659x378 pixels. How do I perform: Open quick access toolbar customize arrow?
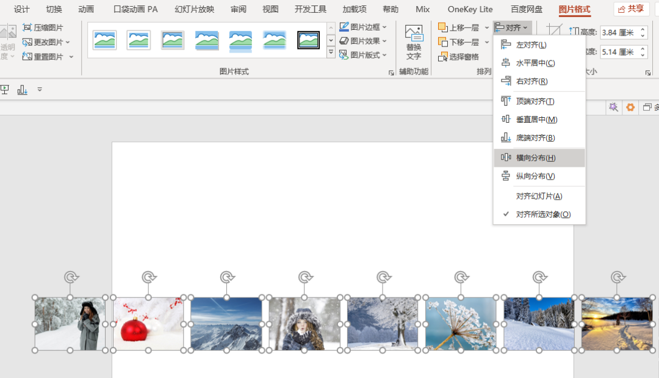click(40, 90)
